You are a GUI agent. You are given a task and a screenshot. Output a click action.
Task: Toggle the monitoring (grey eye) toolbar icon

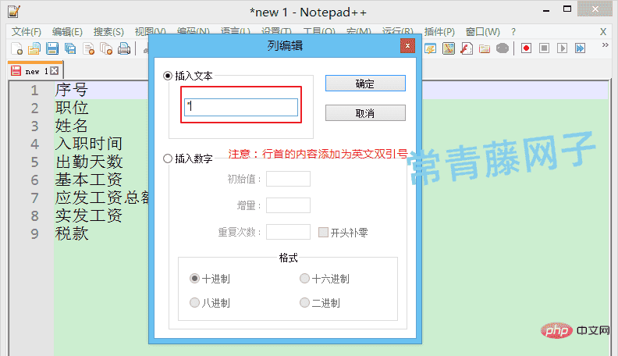click(503, 48)
